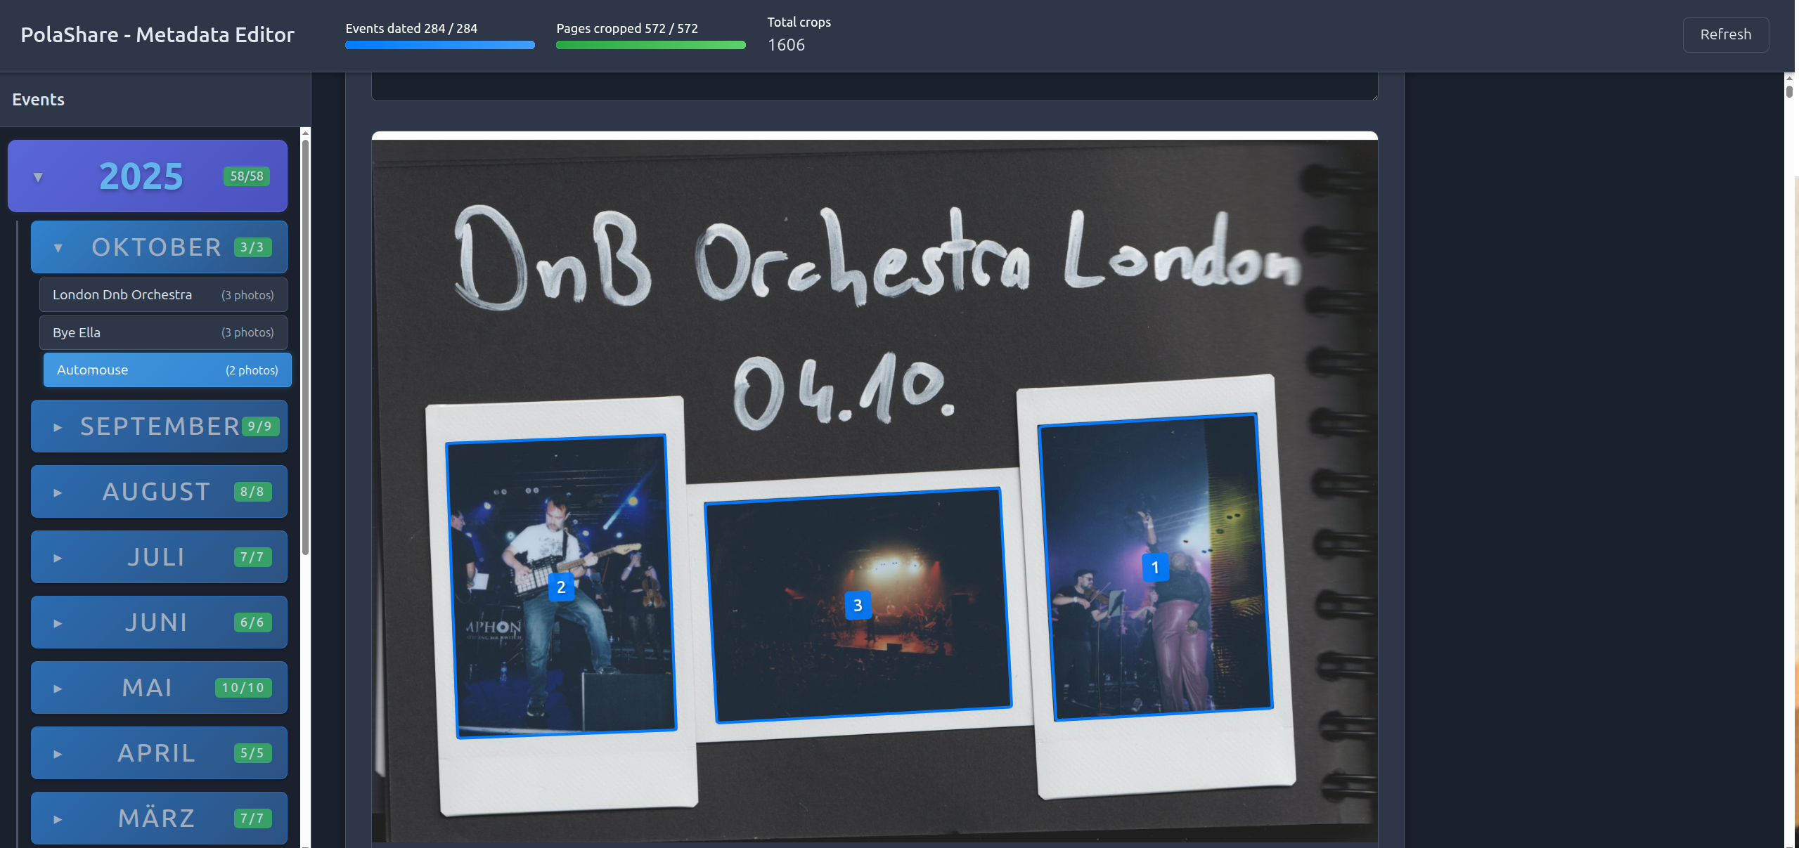This screenshot has width=1799, height=848.
Task: Click the 10/10 badge on Mai
Action: pyautogui.click(x=243, y=687)
